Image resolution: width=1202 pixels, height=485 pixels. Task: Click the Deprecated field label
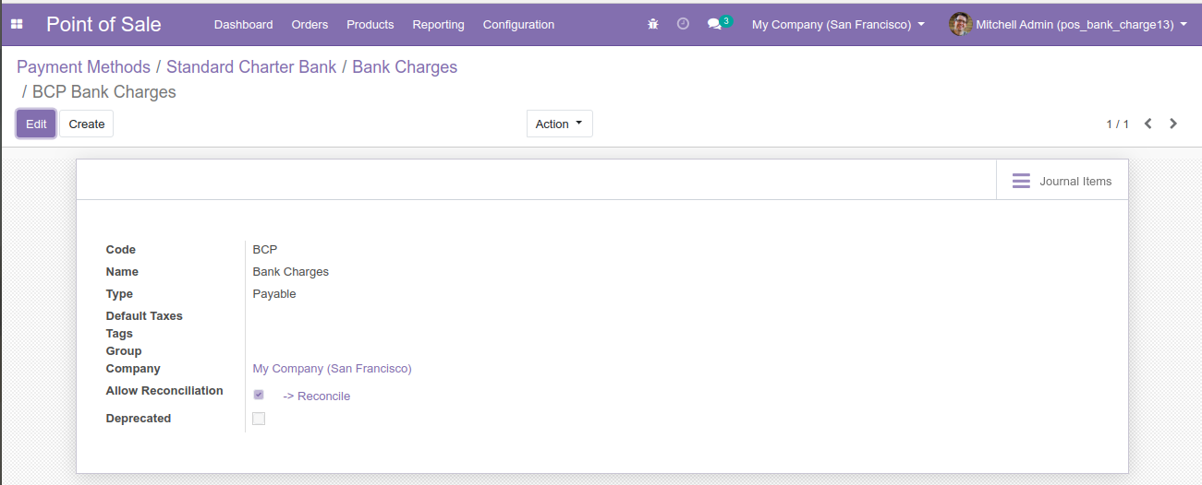(x=139, y=419)
